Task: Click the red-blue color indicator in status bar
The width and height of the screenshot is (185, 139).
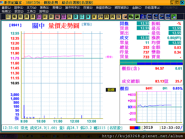Action: pyautogui.click(x=135, y=128)
